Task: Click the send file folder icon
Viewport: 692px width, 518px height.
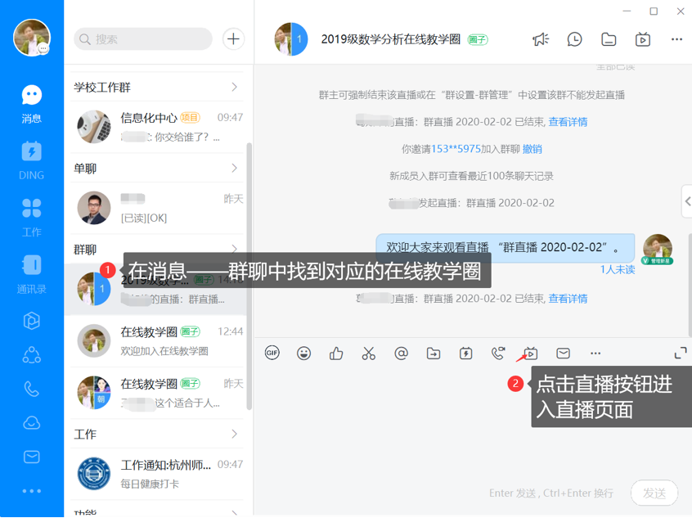Action: pos(434,354)
